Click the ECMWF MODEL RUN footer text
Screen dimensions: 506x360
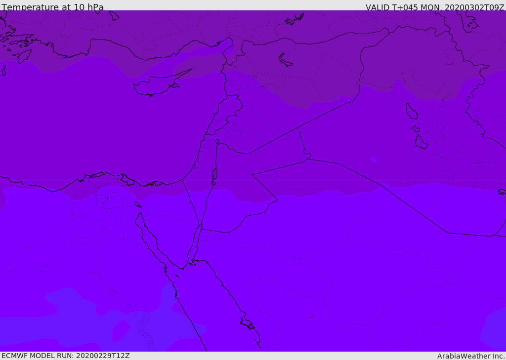pos(66,356)
